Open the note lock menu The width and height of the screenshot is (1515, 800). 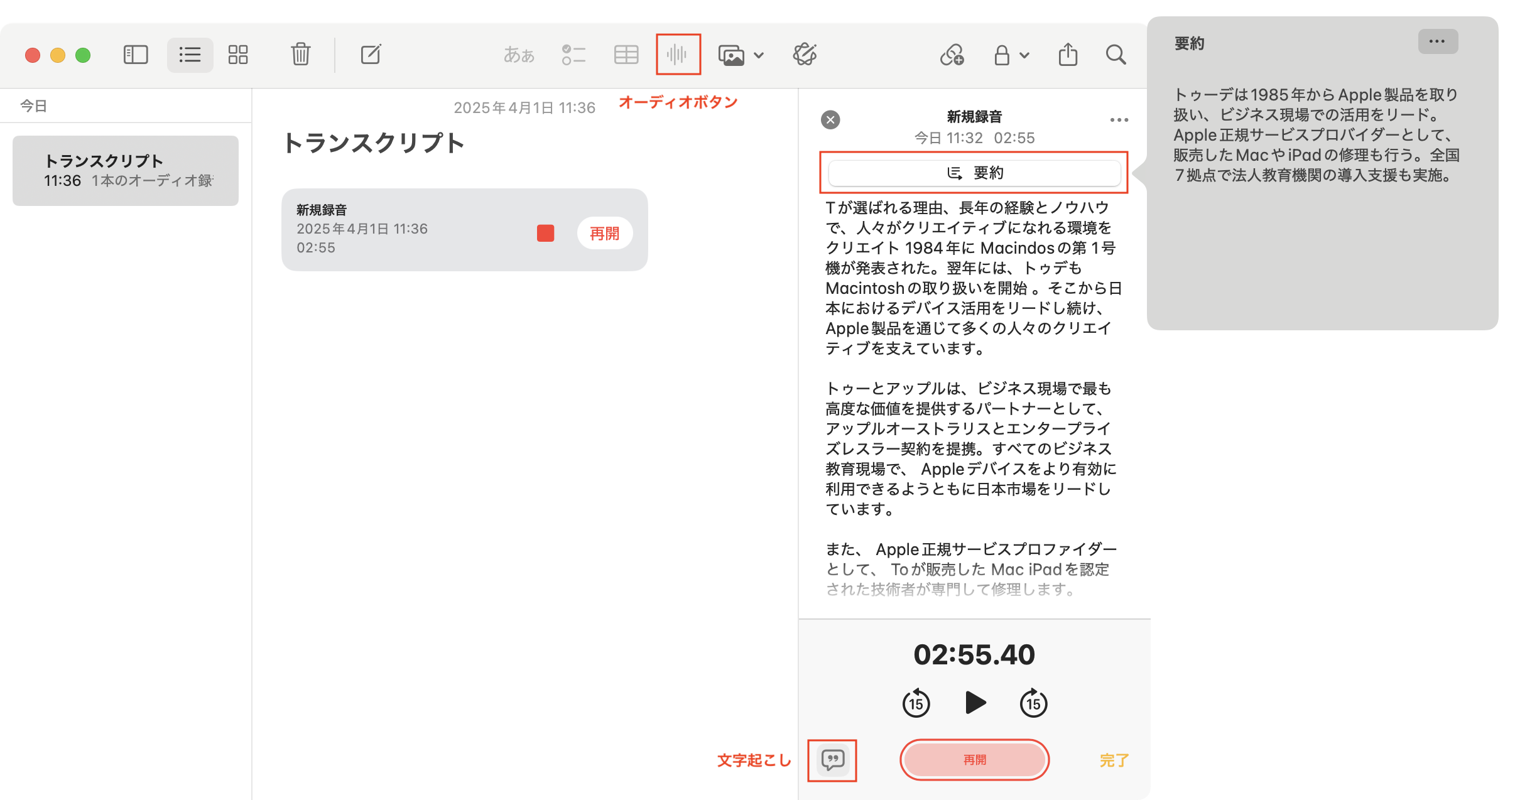[x=1011, y=55]
